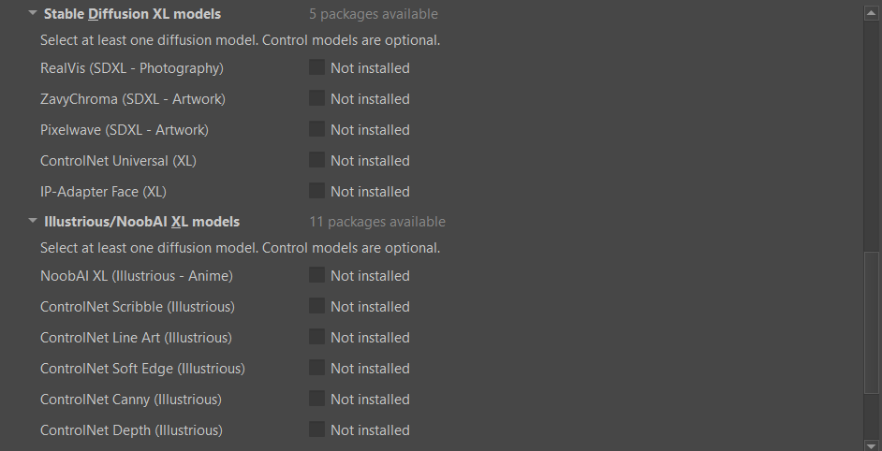Check the ZavyChroma (SDXL - Artwork) box
882x451 pixels.
click(316, 98)
